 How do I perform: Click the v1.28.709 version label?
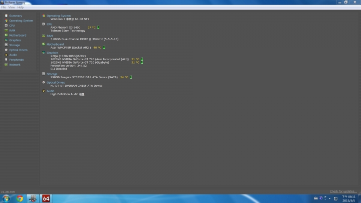pyautogui.click(x=8, y=191)
